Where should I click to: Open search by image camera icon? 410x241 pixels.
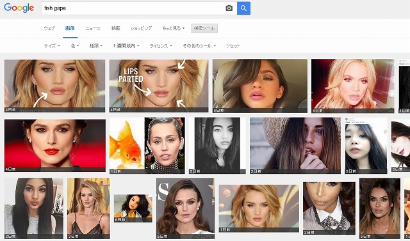point(229,8)
